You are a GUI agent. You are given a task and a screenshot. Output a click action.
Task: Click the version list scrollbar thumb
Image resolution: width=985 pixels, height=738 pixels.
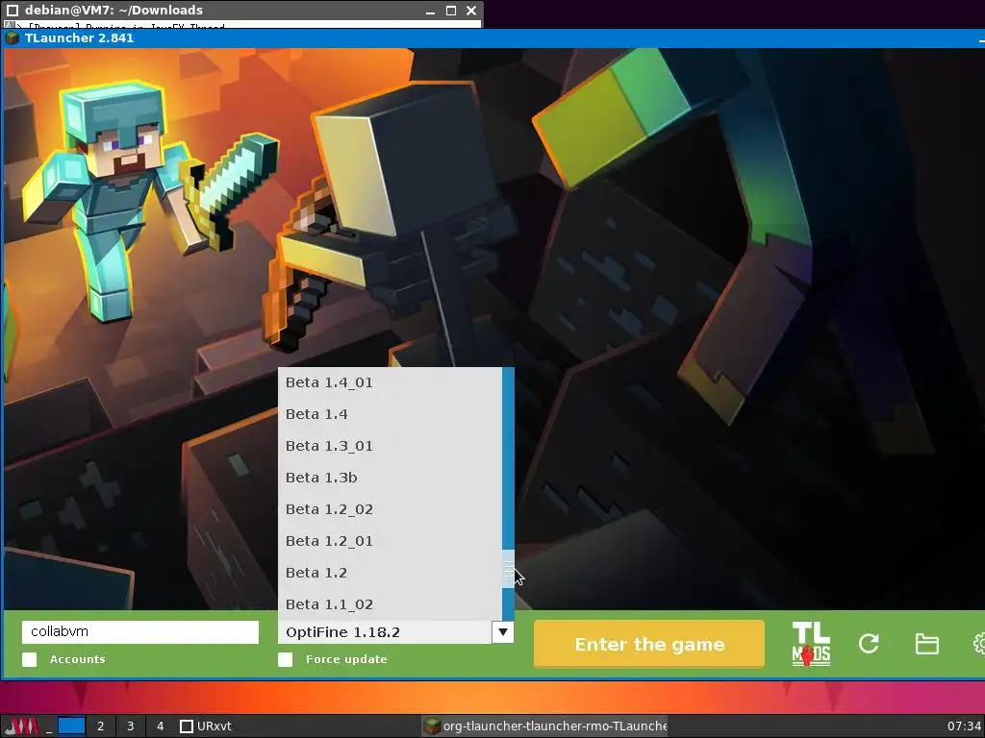pos(508,569)
